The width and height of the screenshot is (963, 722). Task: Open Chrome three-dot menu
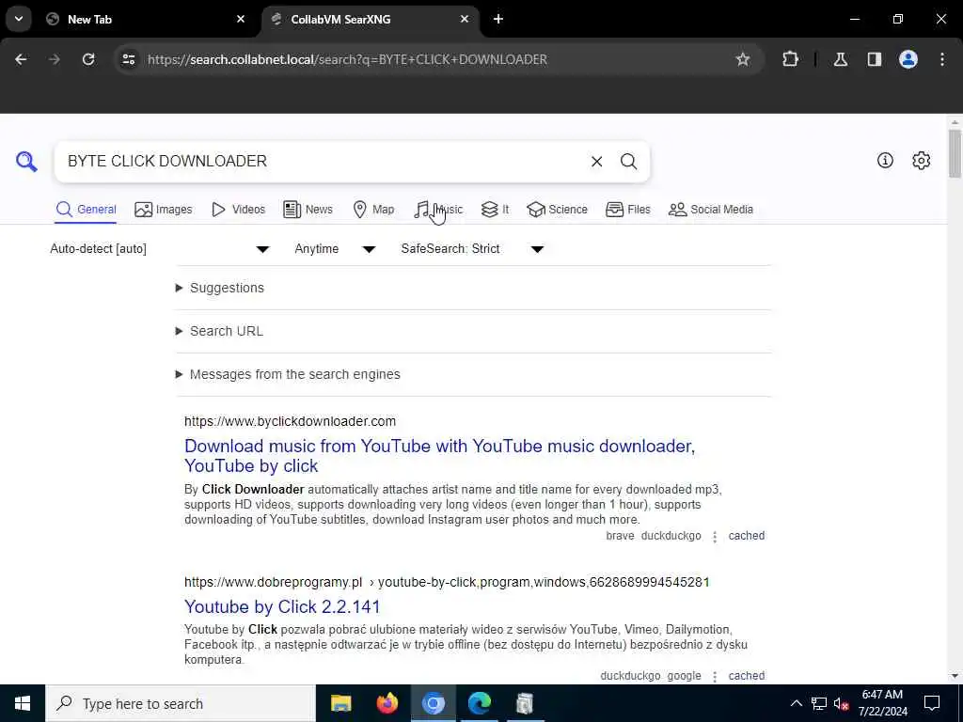click(x=942, y=59)
